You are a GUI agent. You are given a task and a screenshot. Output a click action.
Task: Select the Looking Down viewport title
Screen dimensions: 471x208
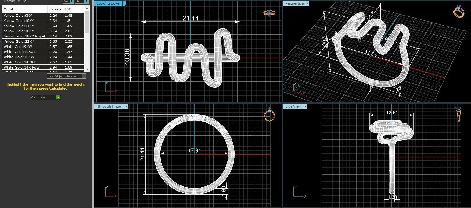click(x=108, y=3)
